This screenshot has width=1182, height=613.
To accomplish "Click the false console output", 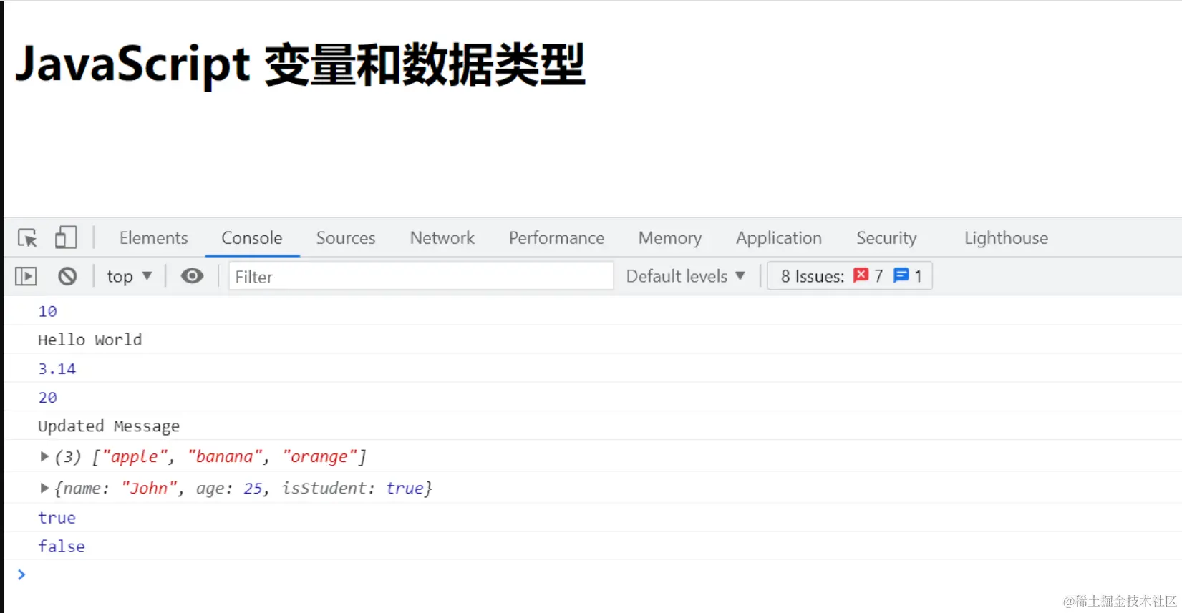I will 62,546.
